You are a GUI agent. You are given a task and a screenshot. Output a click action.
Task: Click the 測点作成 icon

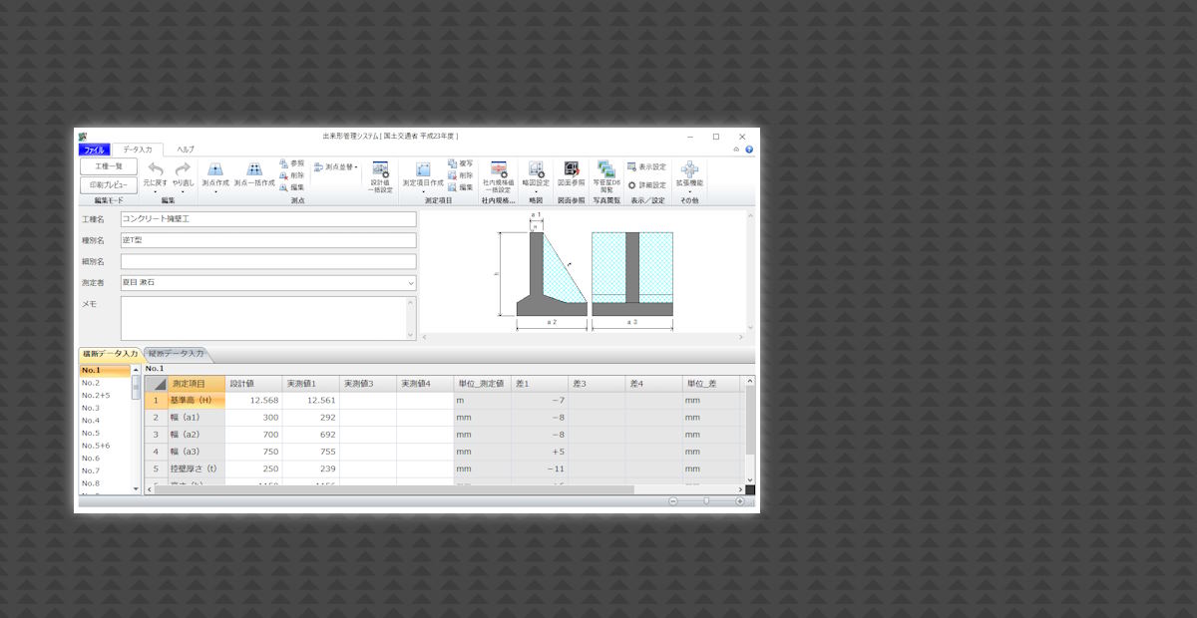[x=214, y=169]
